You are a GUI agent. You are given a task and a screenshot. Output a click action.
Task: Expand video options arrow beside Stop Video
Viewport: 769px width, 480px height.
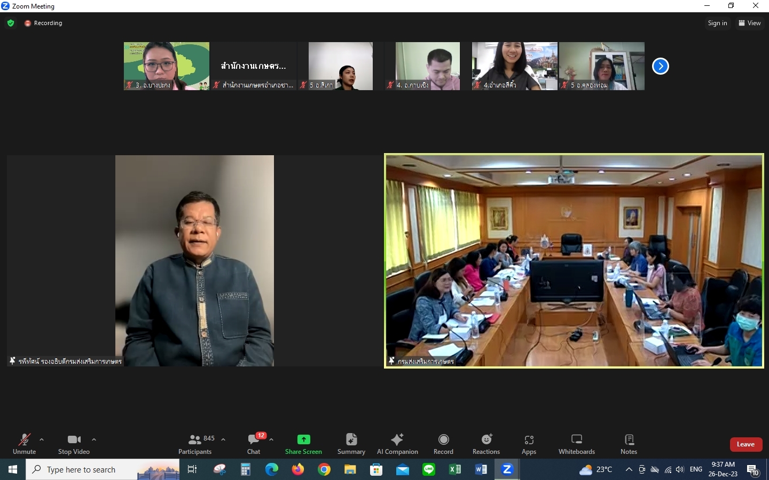(x=94, y=439)
